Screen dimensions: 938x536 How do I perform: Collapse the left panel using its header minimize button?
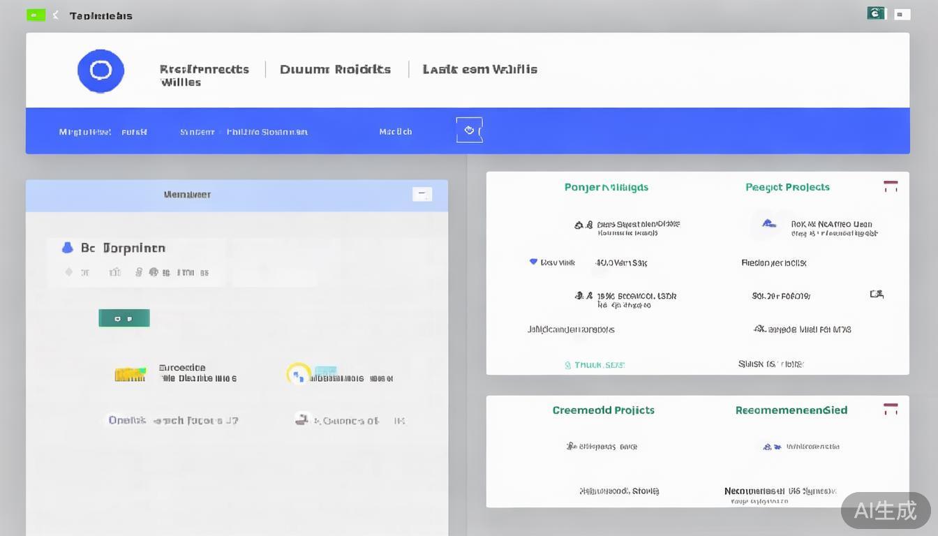[x=422, y=194]
